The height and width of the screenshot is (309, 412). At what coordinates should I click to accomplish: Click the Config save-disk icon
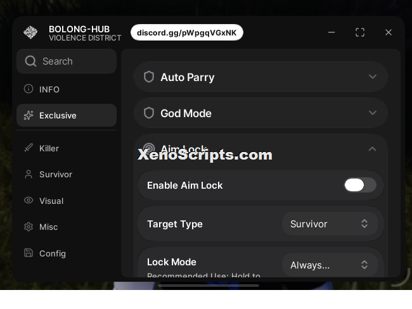29,253
